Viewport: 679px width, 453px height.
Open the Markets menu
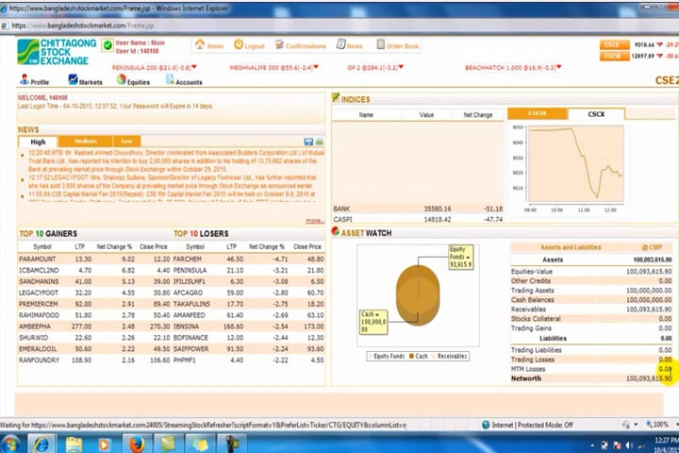pos(85,81)
